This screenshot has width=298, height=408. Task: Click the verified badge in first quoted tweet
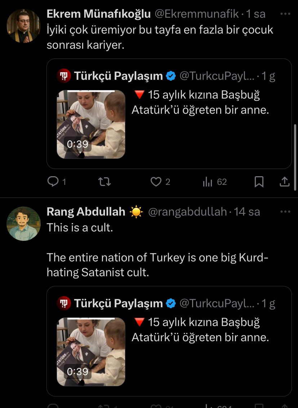(171, 76)
